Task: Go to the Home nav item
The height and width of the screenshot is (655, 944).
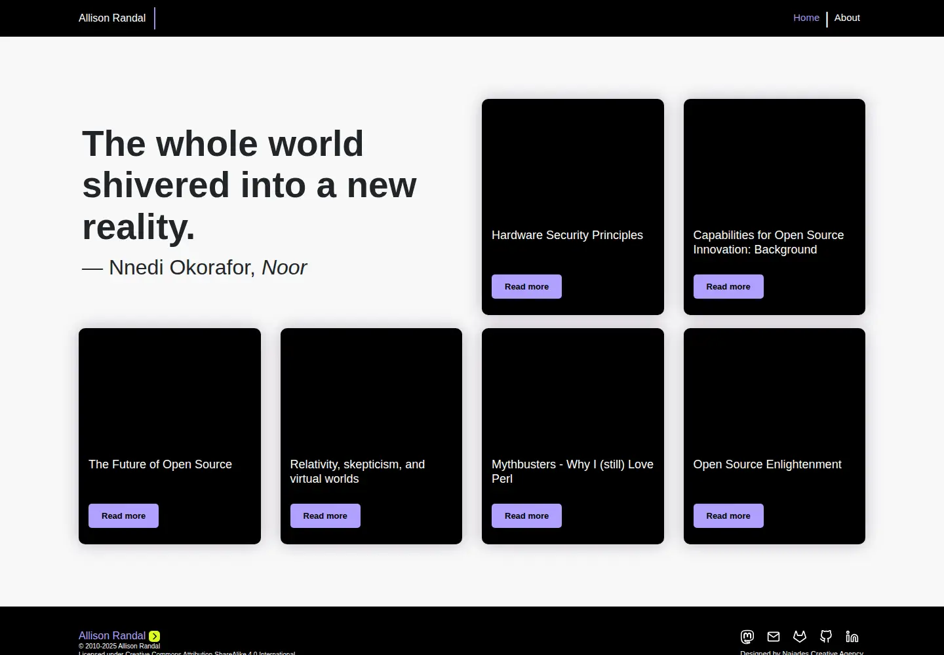Action: tap(806, 18)
